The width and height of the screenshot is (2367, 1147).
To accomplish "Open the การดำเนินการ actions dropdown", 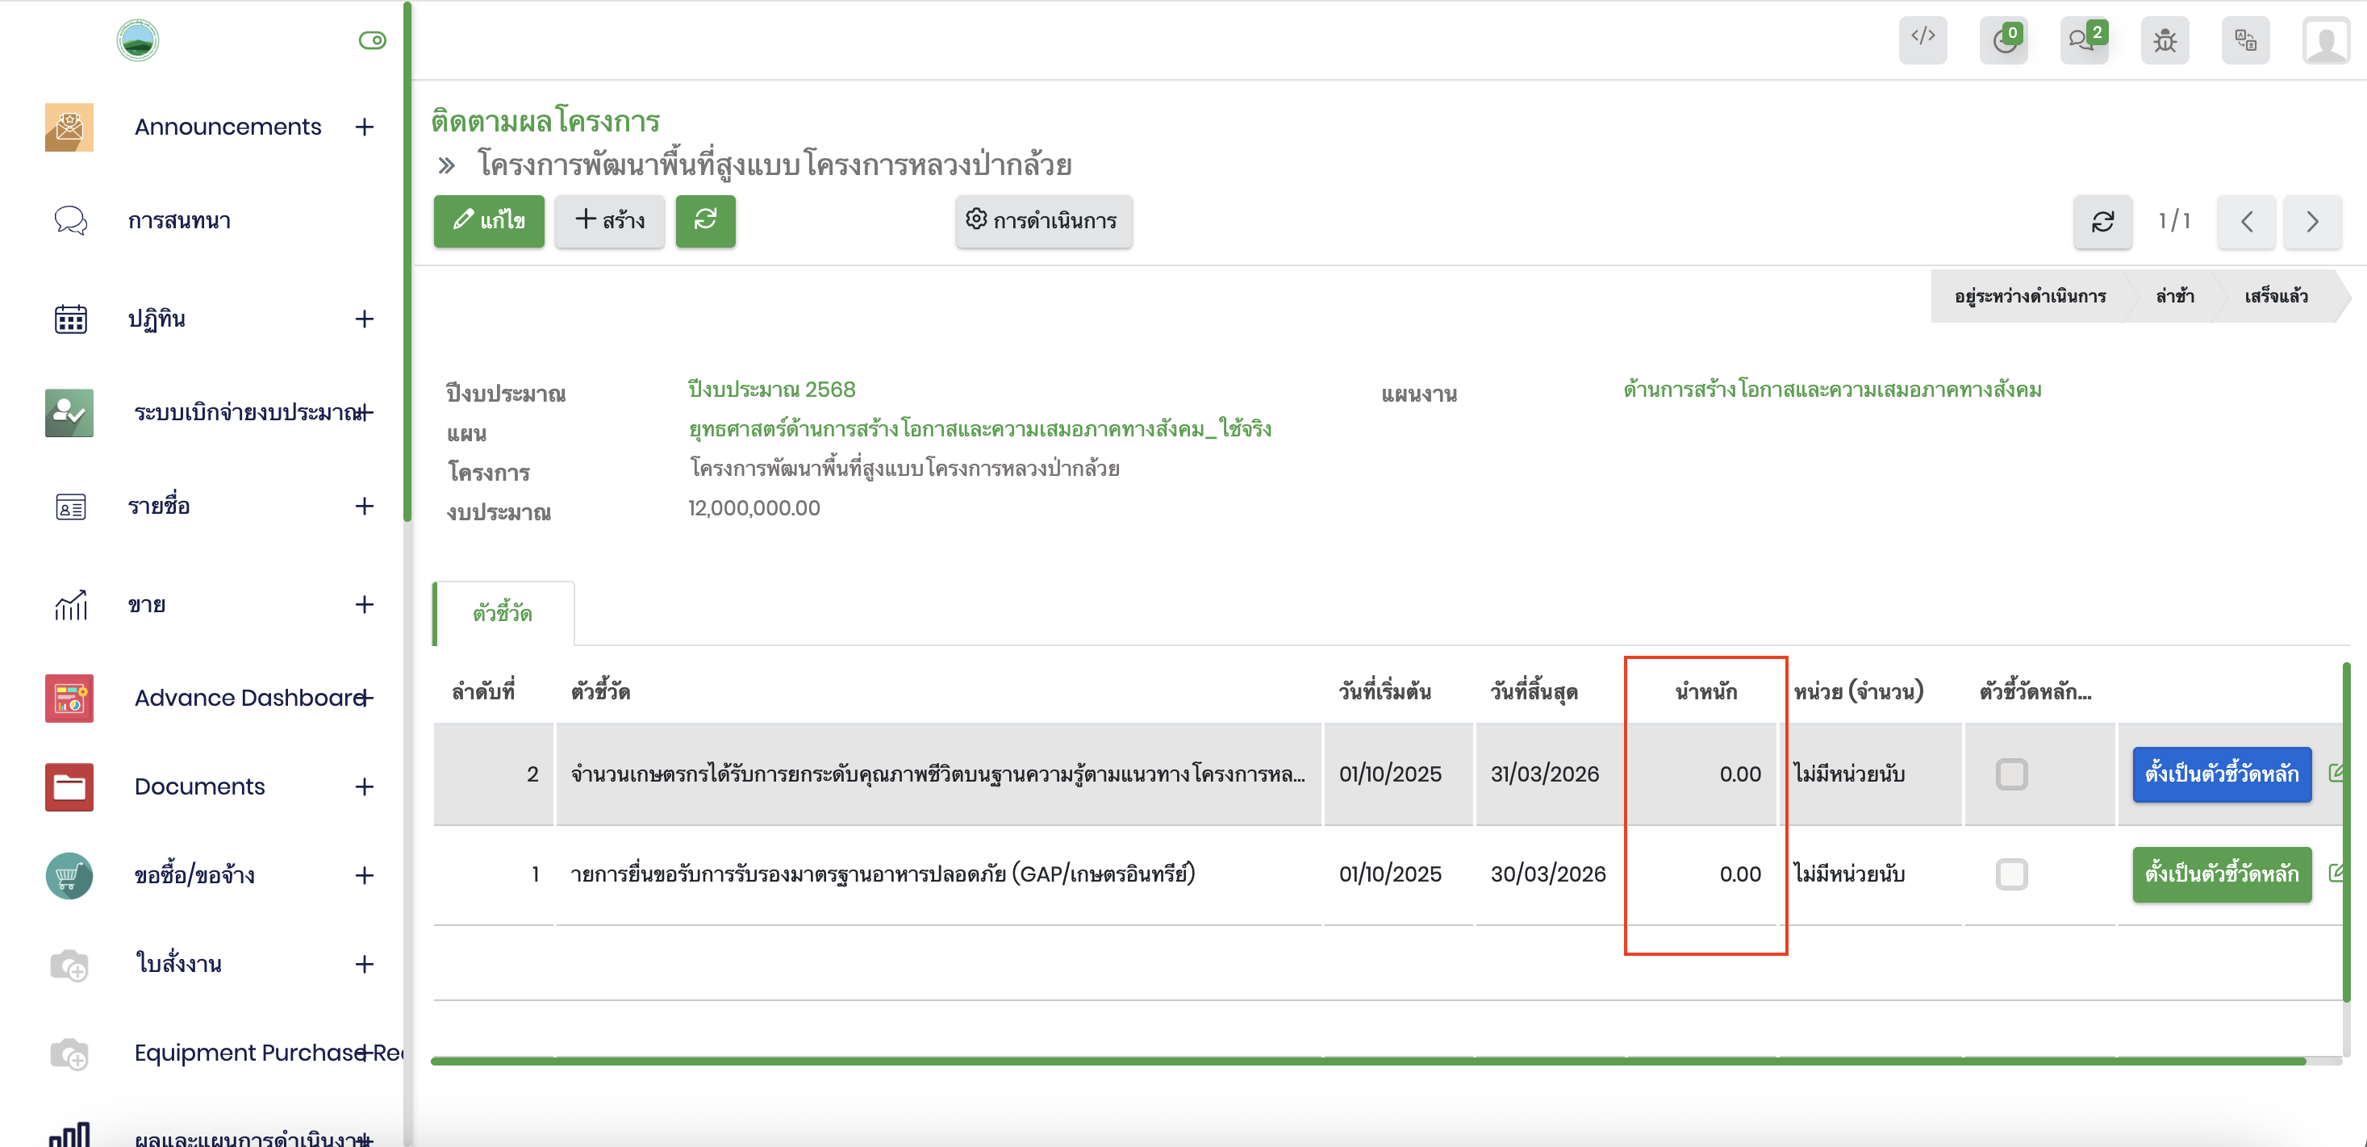I will point(1043,220).
